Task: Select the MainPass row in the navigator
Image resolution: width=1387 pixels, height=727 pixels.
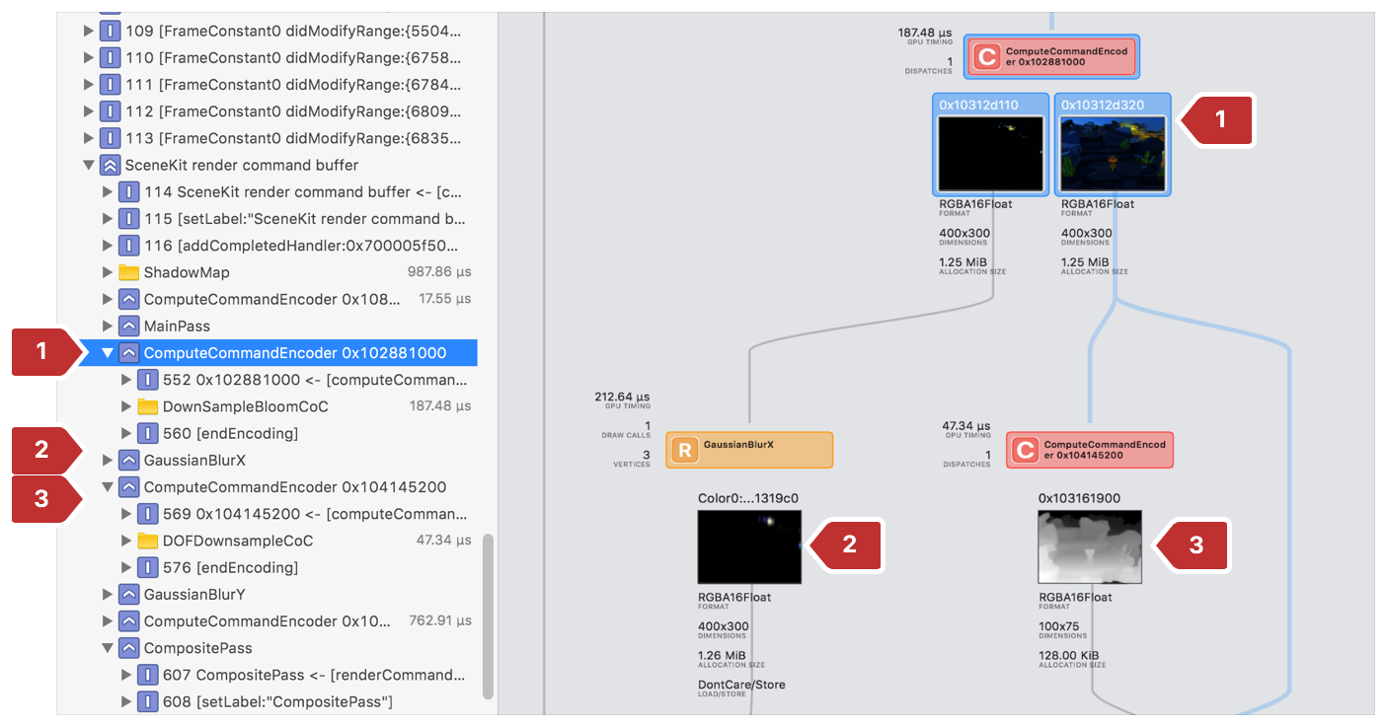Action: pyautogui.click(x=177, y=326)
